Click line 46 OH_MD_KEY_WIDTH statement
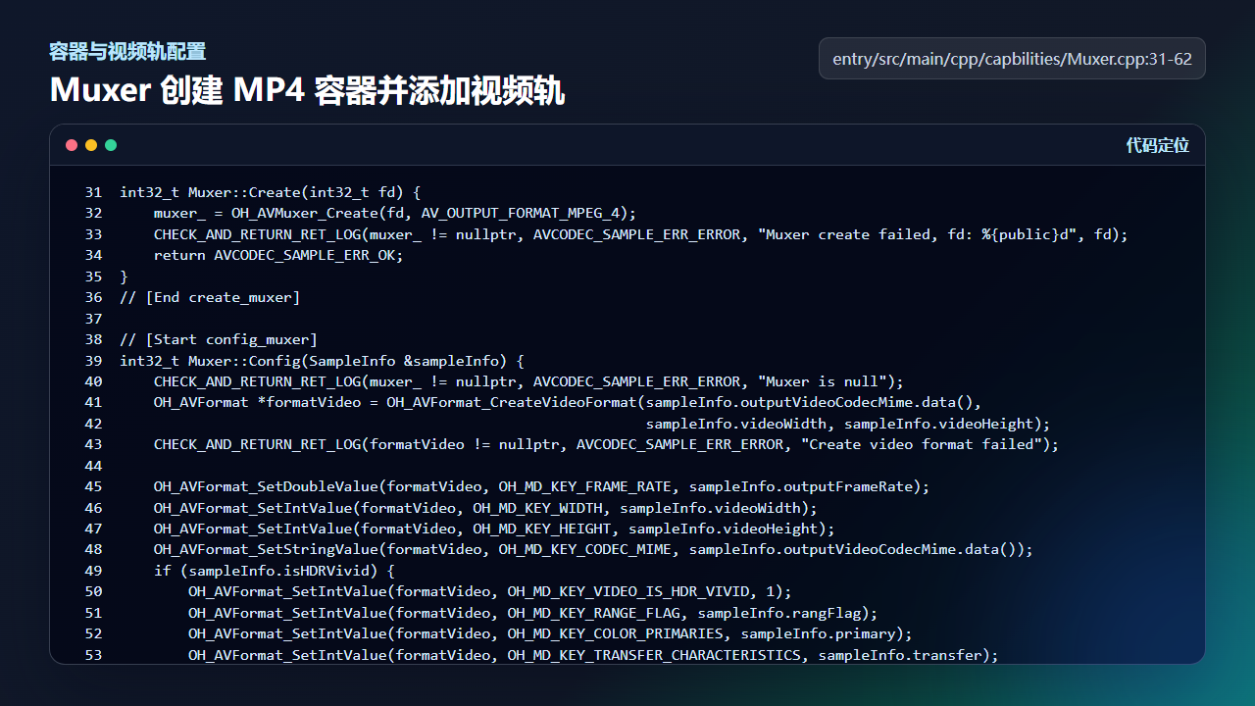1255x706 pixels. (485, 508)
